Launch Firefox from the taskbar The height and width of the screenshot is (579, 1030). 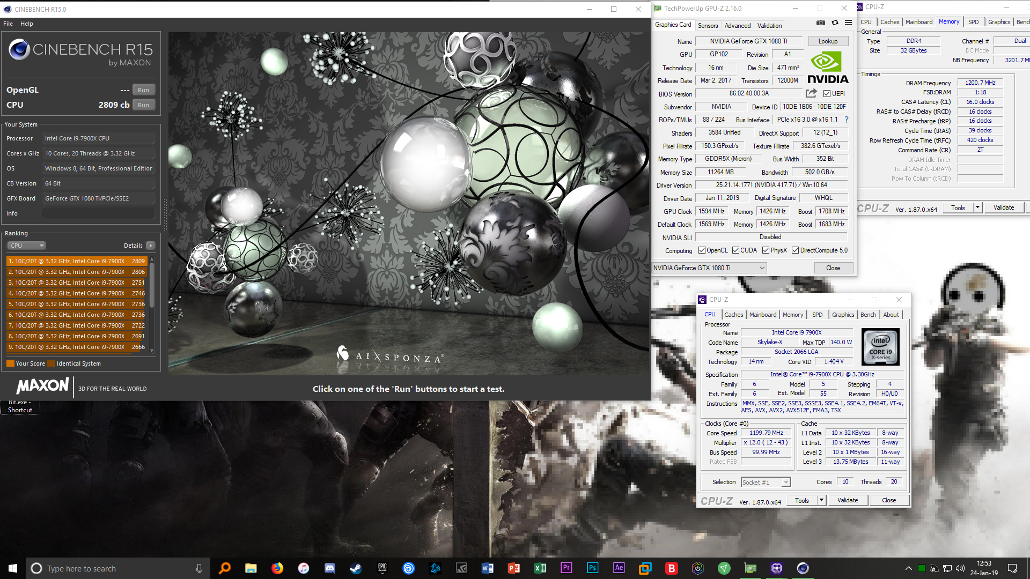277,568
